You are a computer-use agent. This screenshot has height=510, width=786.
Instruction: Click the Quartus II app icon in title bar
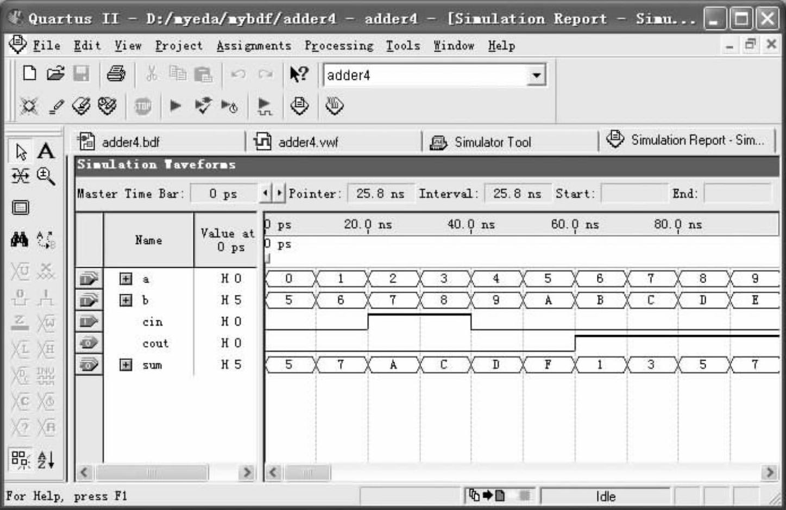16,18
